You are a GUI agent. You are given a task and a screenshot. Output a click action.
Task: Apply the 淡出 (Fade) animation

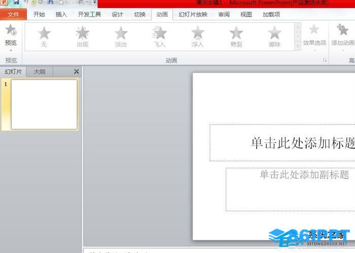pyautogui.click(x=121, y=37)
